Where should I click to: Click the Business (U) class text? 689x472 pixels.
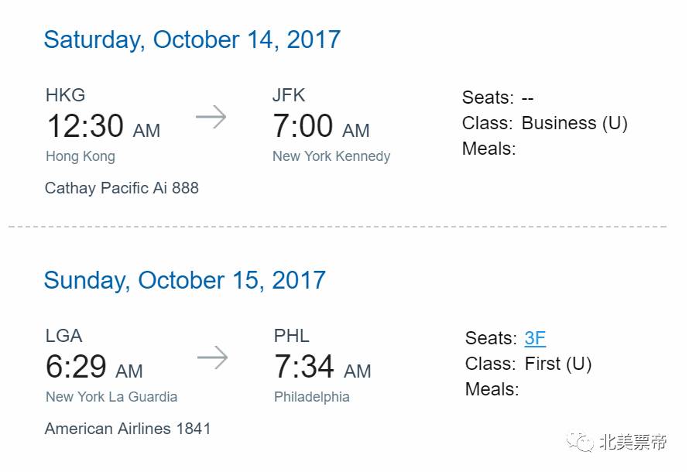click(574, 123)
